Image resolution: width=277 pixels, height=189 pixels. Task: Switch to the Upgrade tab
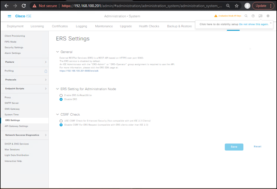tap(126, 26)
